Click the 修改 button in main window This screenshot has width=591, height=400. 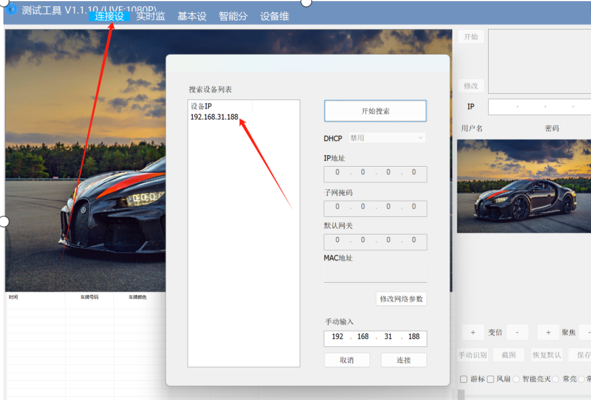click(x=471, y=86)
